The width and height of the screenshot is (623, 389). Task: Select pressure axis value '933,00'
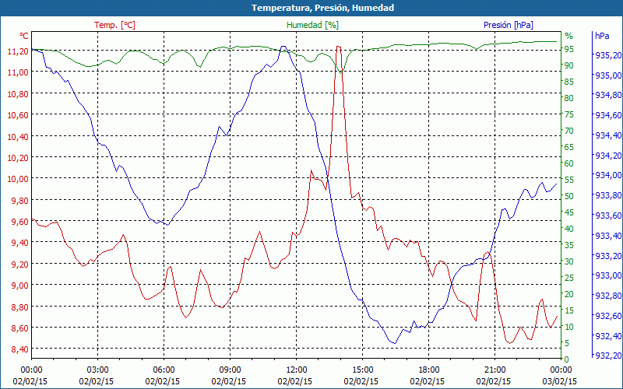point(608,275)
